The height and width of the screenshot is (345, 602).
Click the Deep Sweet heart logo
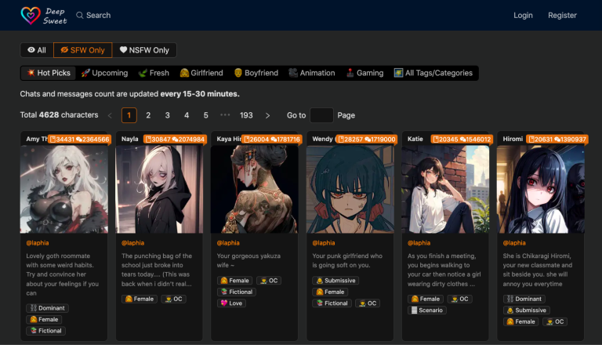pyautogui.click(x=31, y=15)
